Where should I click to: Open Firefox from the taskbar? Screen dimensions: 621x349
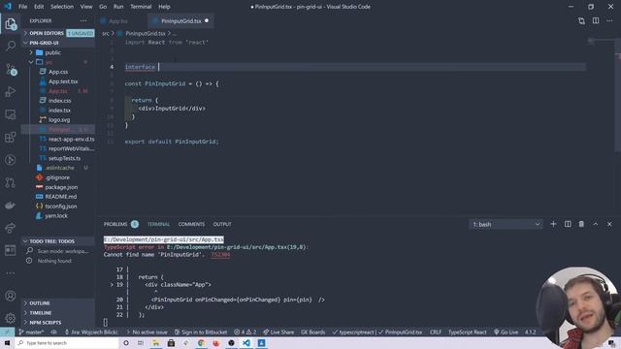coord(216,342)
